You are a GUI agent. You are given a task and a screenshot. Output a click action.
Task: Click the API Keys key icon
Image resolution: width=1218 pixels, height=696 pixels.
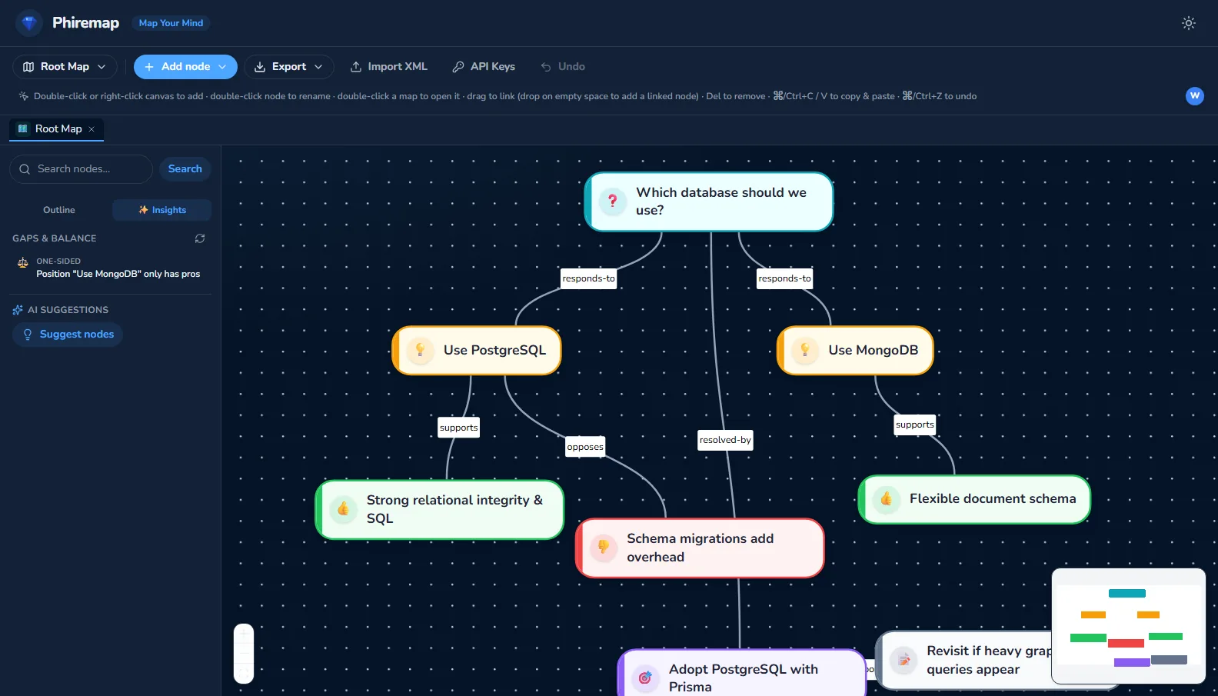[458, 67]
